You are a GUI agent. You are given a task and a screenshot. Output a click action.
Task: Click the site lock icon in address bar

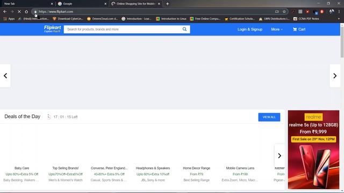coord(35,12)
